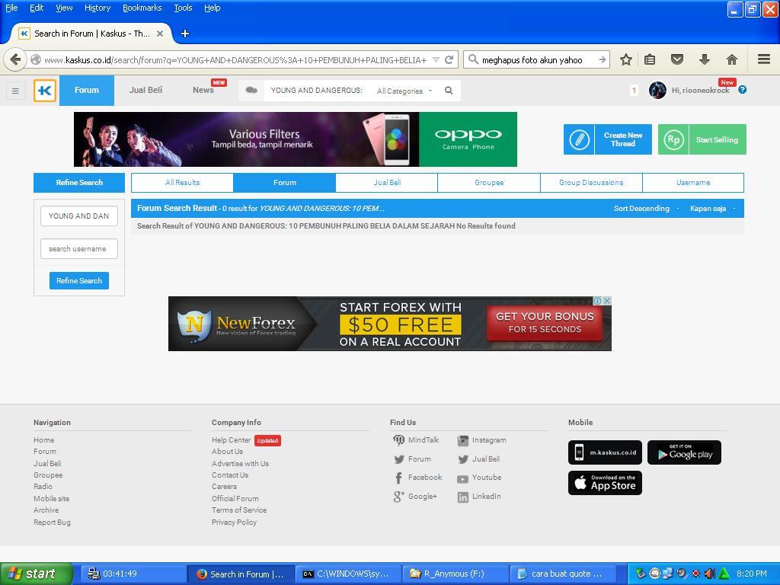Click the Forum button in Kaskus header
The height and width of the screenshot is (585, 780).
point(87,90)
